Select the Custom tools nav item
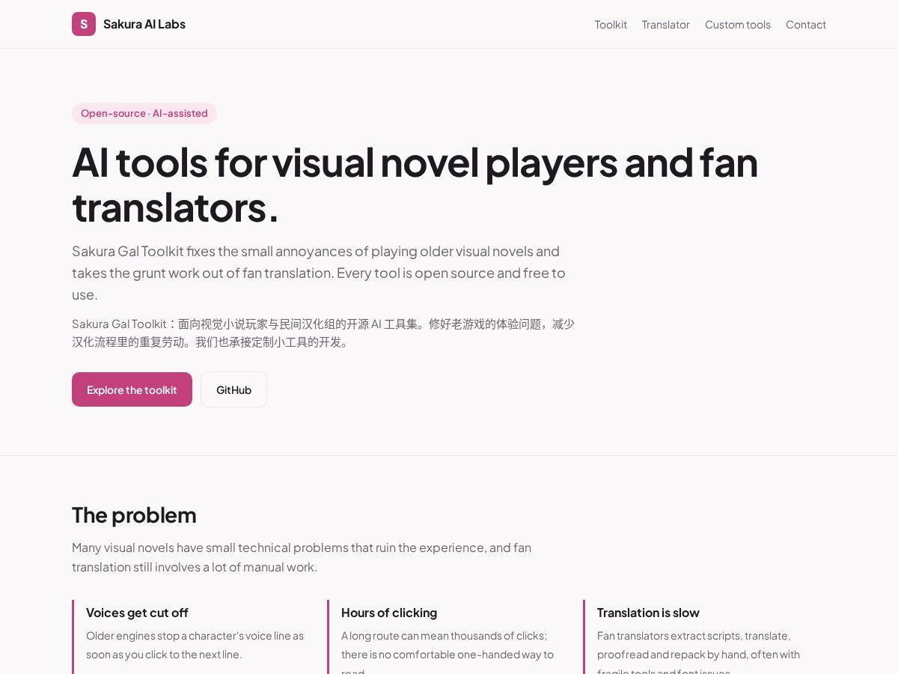Image resolution: width=898 pixels, height=674 pixels. 737,25
